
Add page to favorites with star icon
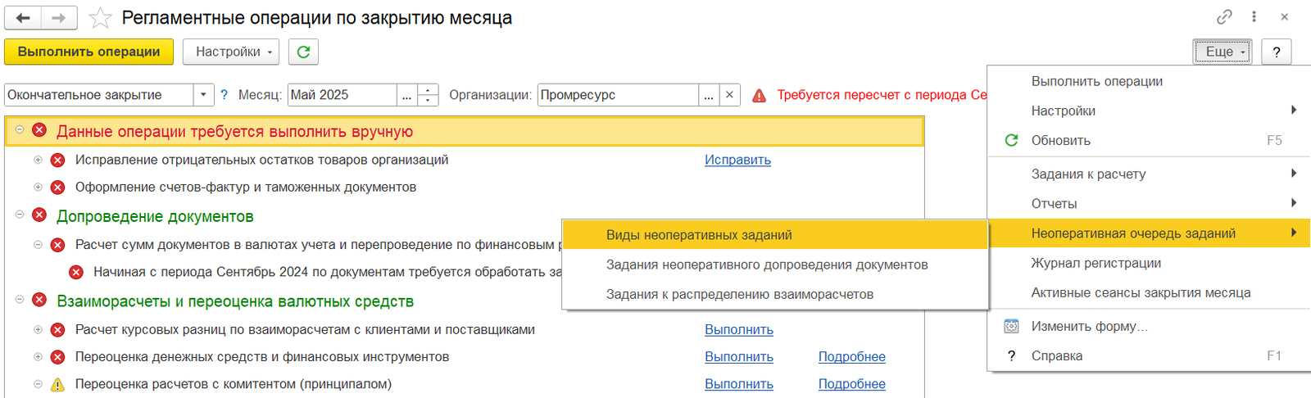click(x=100, y=18)
